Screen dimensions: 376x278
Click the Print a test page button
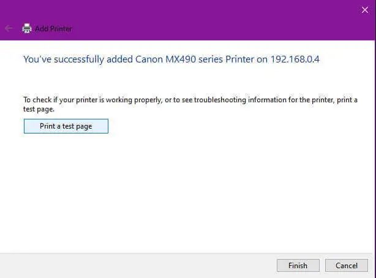click(x=66, y=126)
